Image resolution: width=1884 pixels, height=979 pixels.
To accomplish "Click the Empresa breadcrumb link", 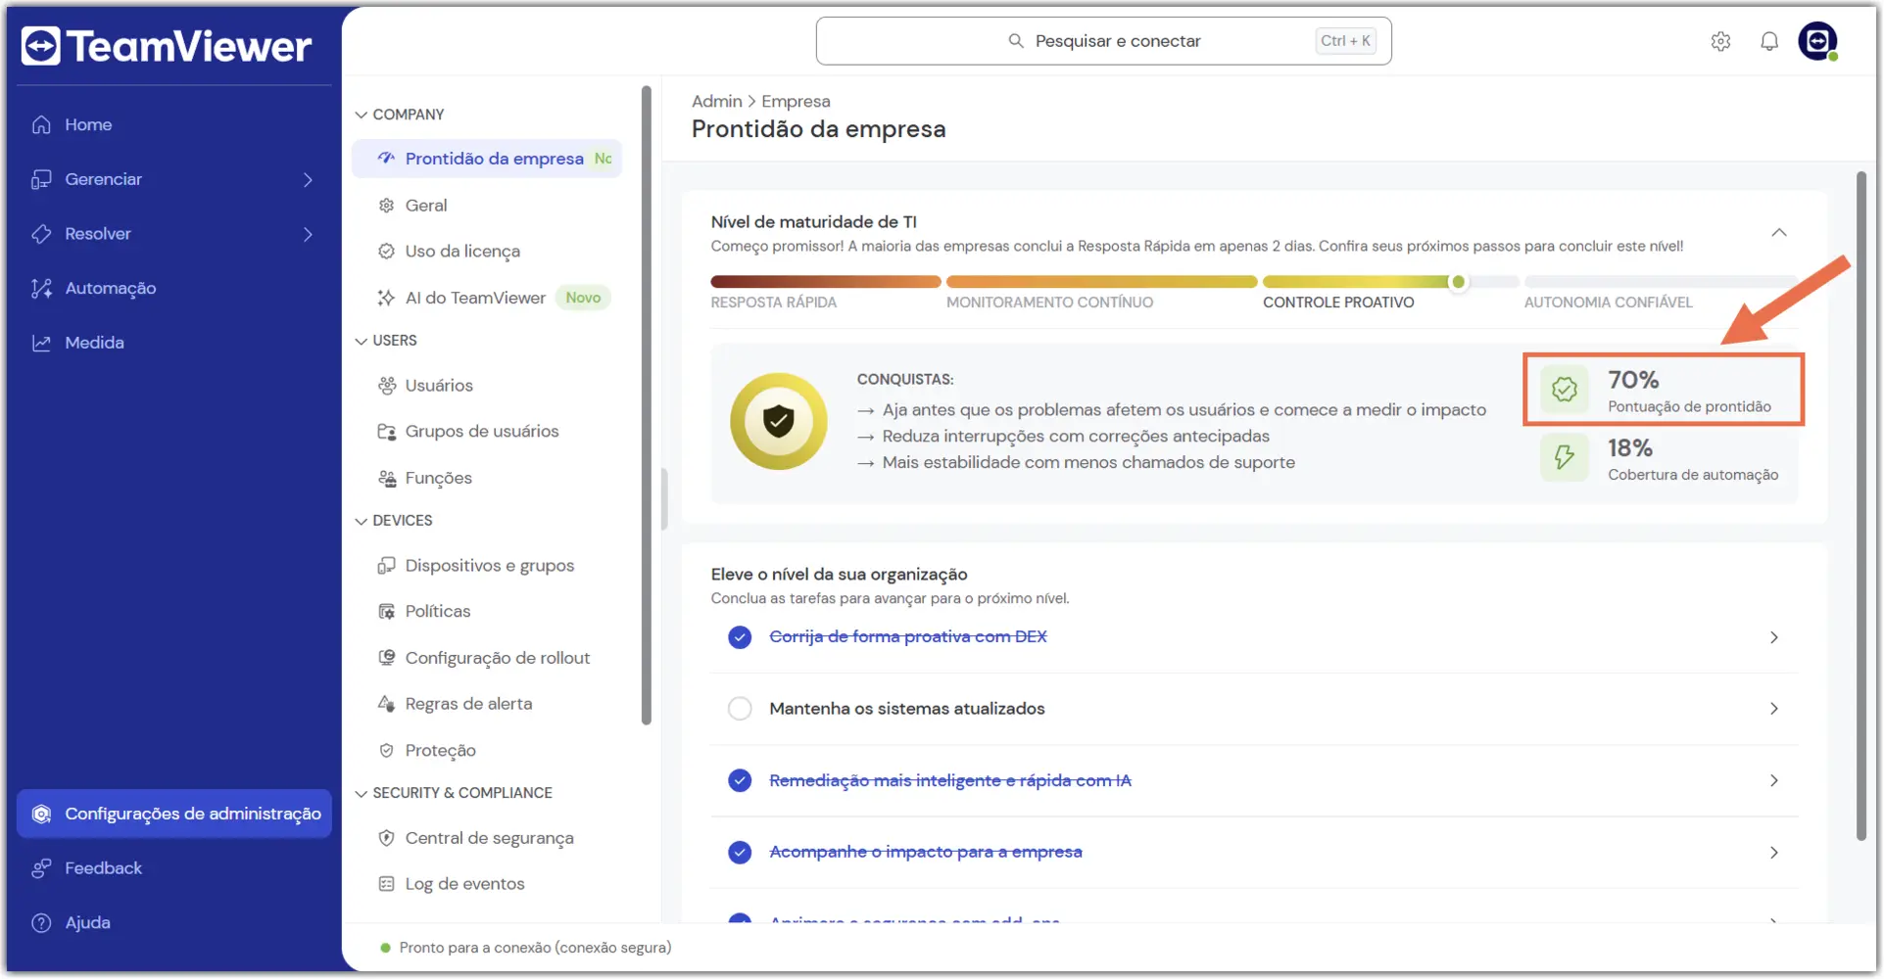I will coord(796,101).
